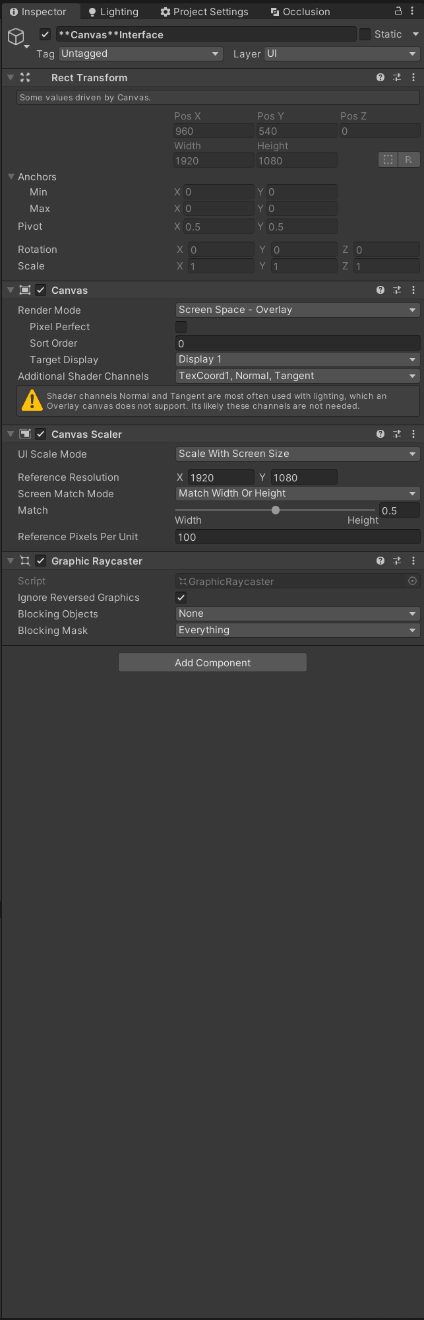Enable the Pixel Perfect checkbox

(181, 327)
